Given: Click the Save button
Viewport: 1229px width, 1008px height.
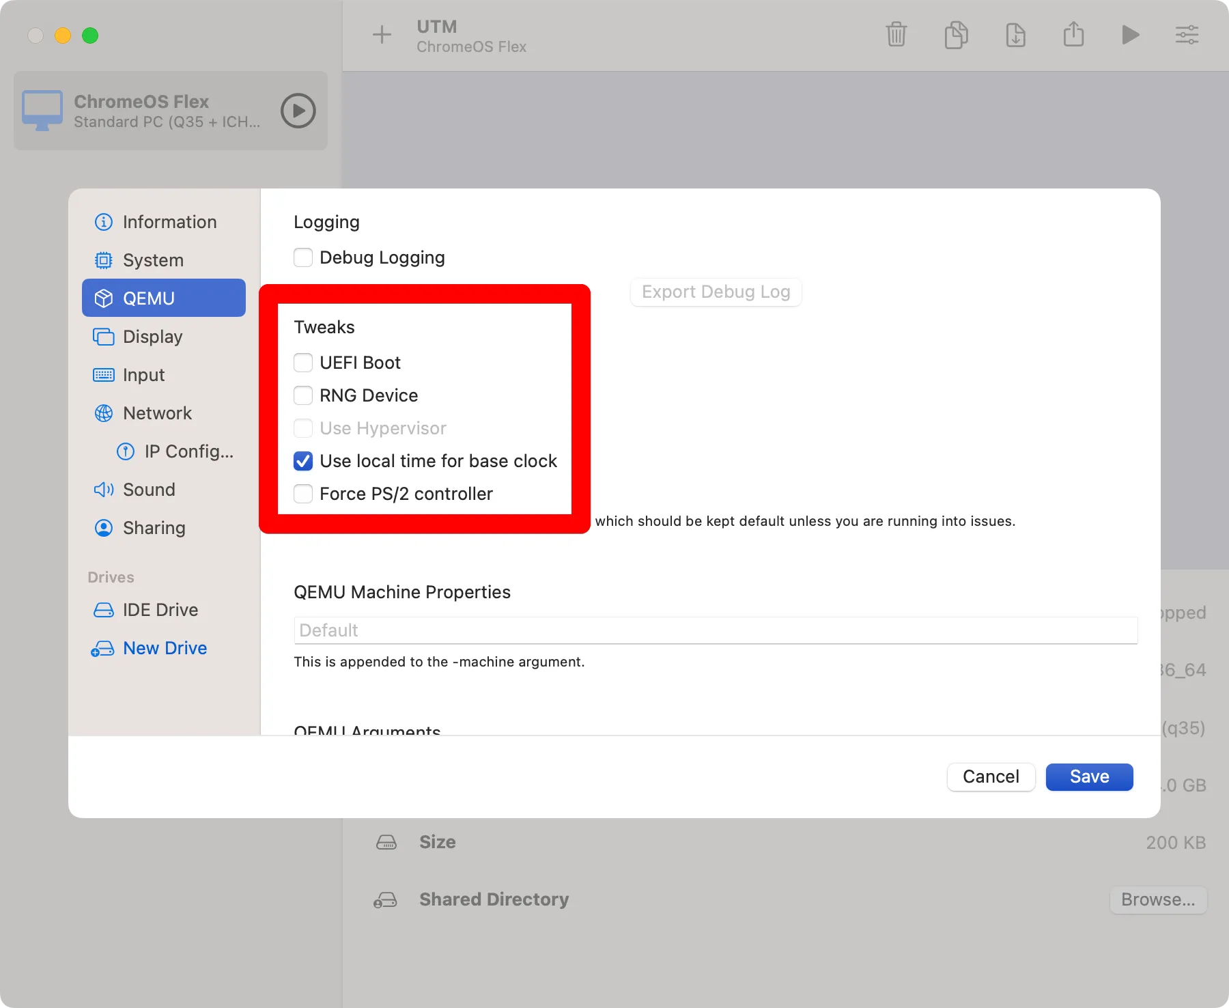Looking at the screenshot, I should 1089,776.
